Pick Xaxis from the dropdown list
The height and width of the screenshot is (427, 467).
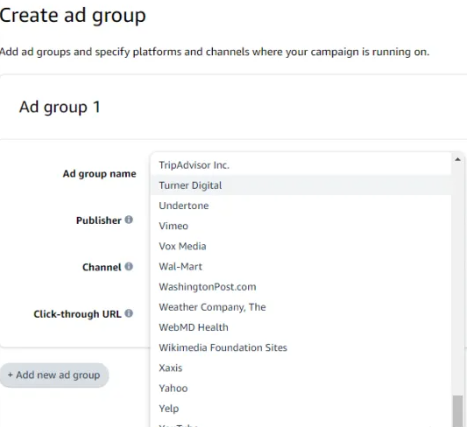tap(301, 367)
